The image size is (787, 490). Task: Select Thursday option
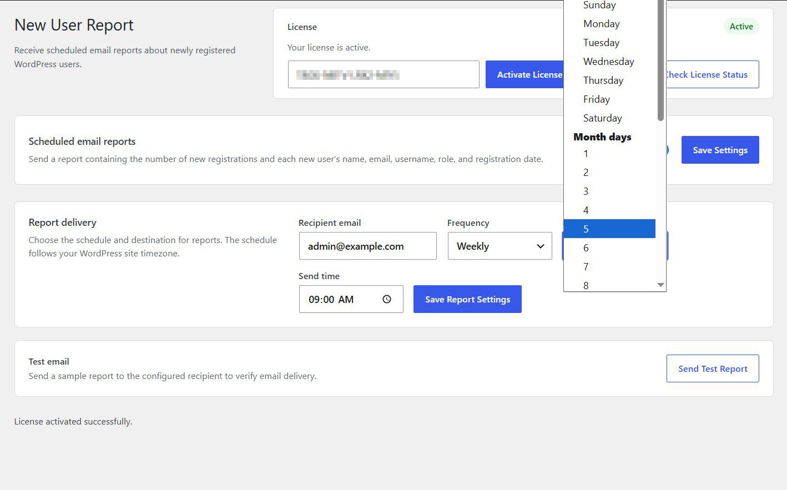[609, 80]
